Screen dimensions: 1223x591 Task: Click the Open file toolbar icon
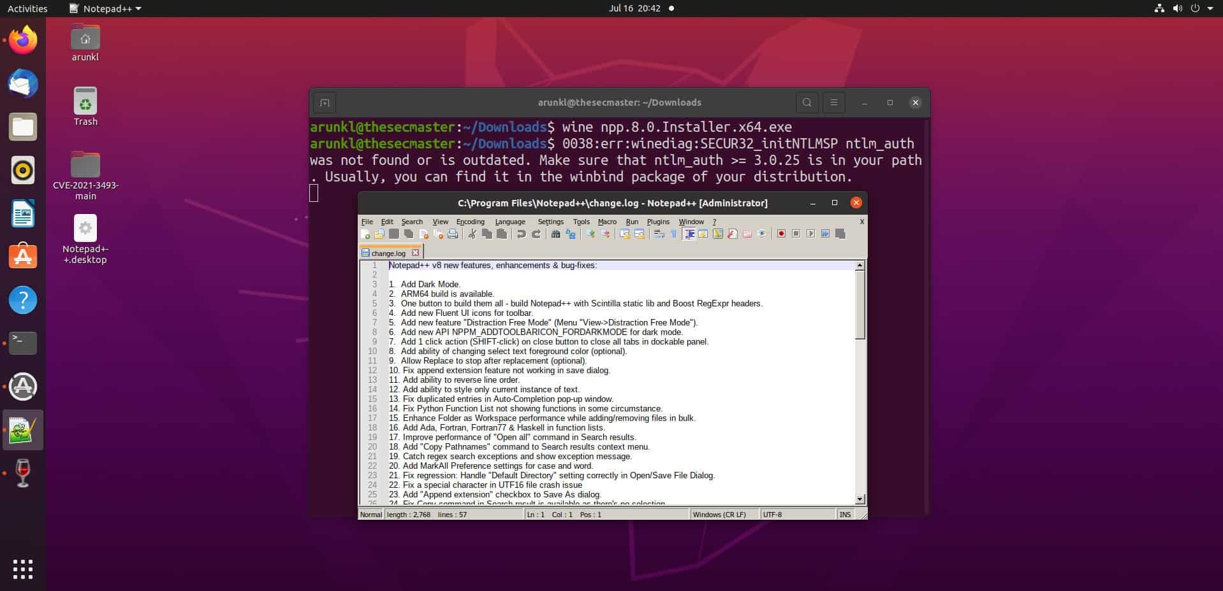point(379,234)
